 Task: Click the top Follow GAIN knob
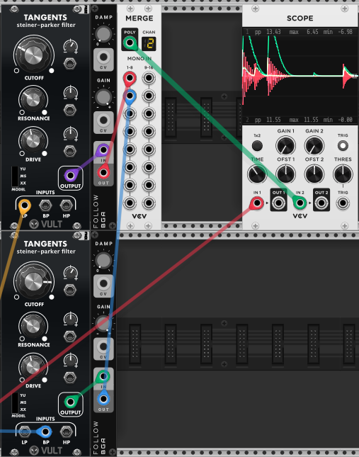(103, 97)
